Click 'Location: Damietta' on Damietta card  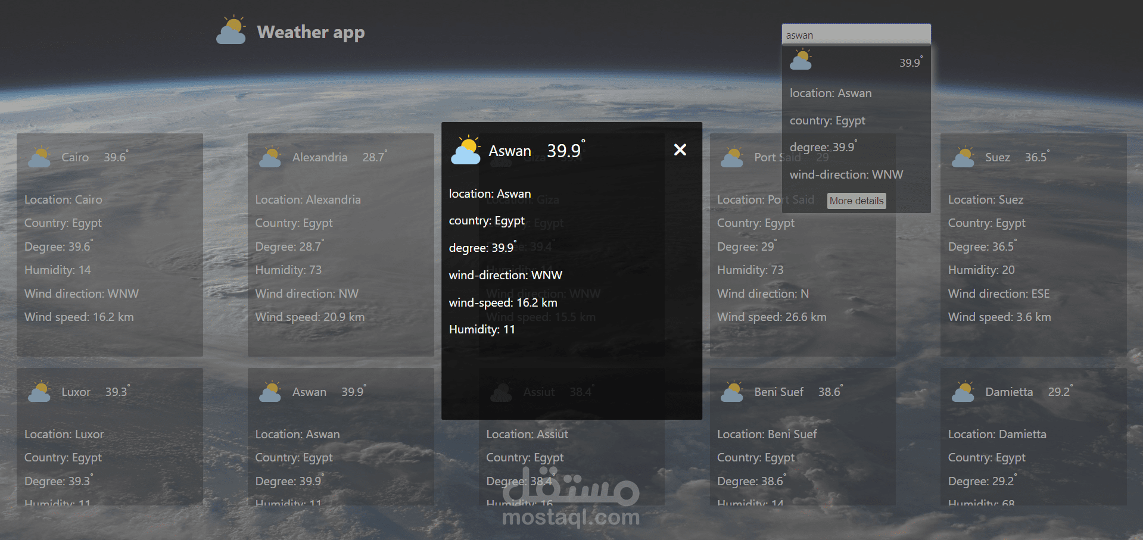click(x=997, y=434)
